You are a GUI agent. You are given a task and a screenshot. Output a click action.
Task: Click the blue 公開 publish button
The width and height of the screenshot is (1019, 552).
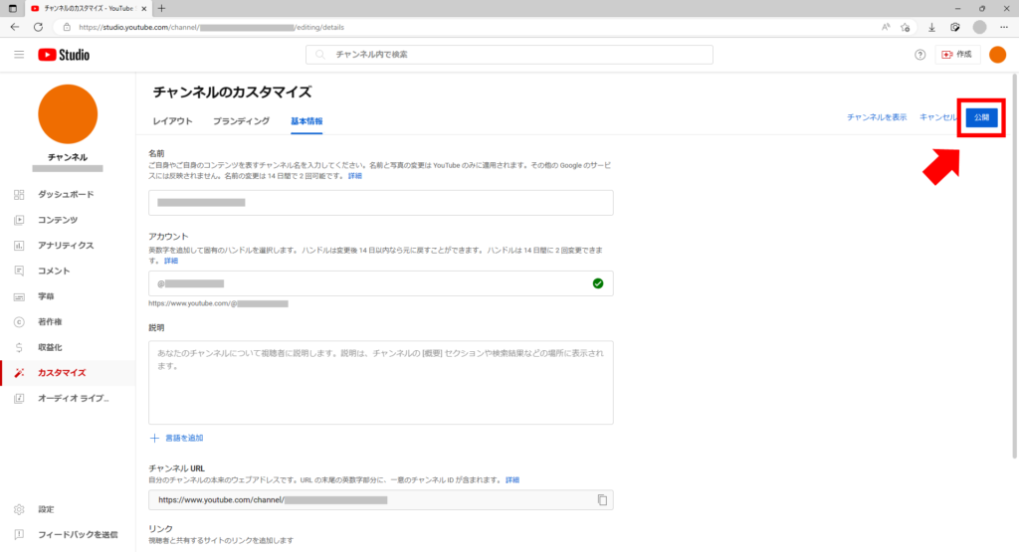[981, 117]
